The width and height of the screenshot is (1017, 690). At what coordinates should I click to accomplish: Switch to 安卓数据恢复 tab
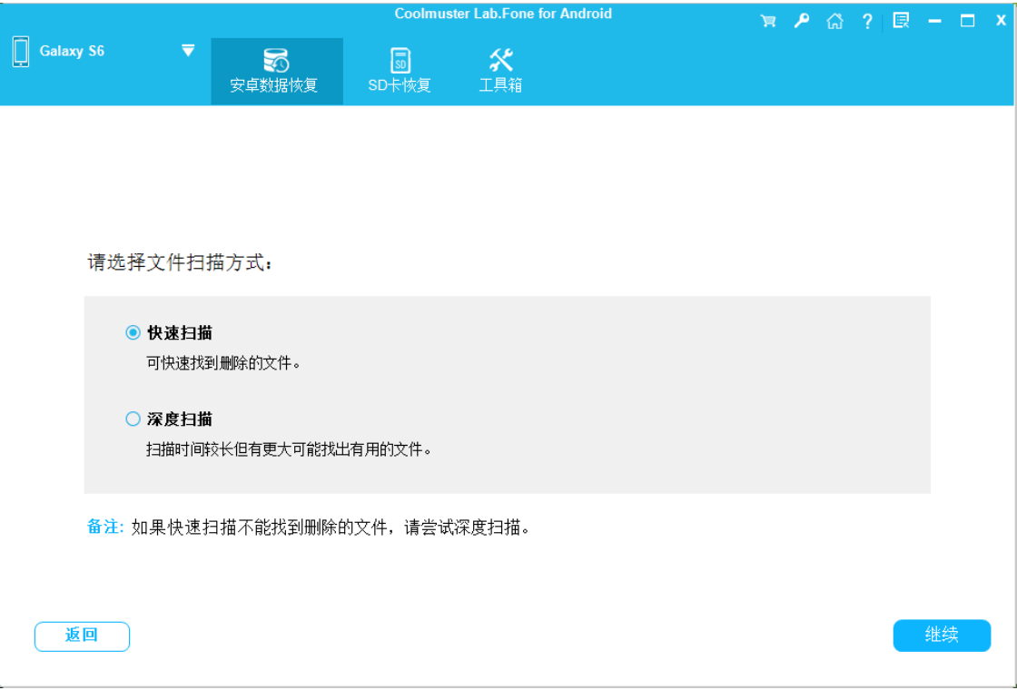tap(277, 72)
